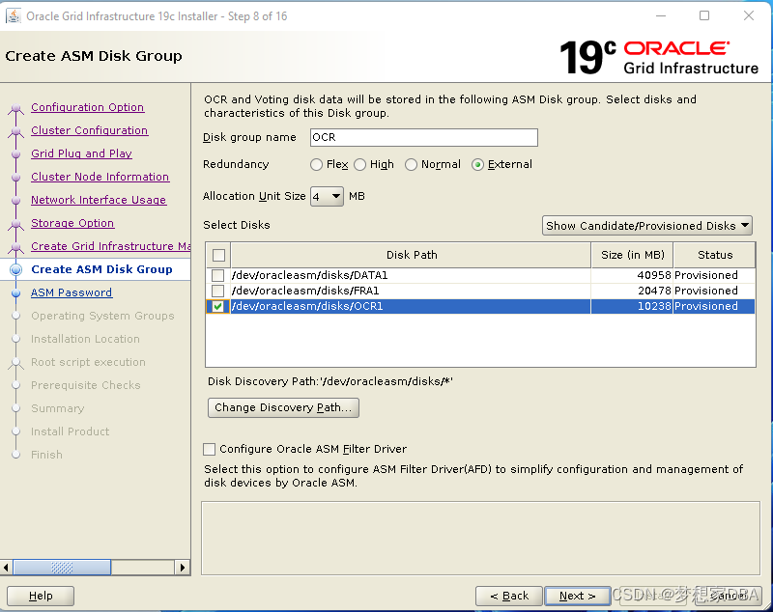This screenshot has height=612, width=773.
Task: Open Create Grid Infrastructure Management step
Action: pyautogui.click(x=111, y=246)
